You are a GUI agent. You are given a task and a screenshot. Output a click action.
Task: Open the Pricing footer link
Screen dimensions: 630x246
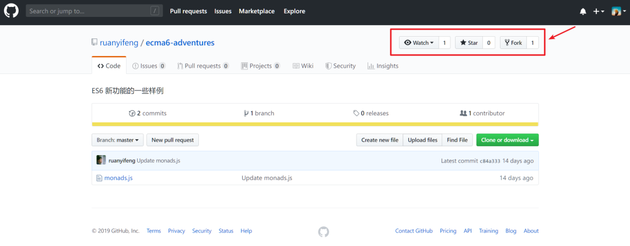pos(448,231)
